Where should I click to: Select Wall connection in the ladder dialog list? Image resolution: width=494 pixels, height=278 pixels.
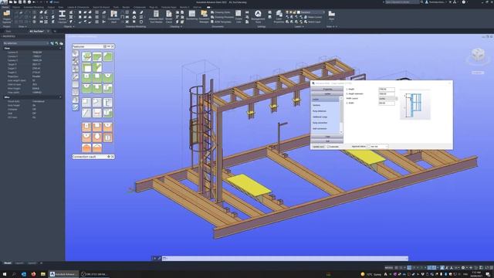[x=320, y=129]
